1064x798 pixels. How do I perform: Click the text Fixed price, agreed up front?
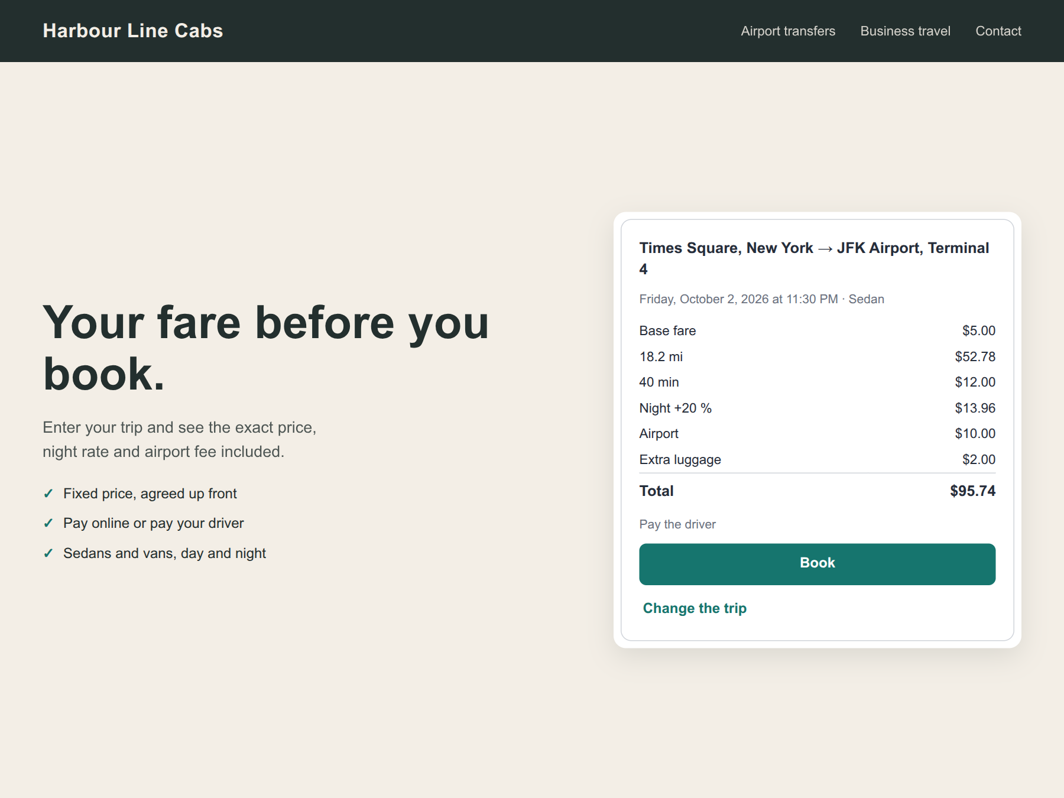pyautogui.click(x=150, y=494)
